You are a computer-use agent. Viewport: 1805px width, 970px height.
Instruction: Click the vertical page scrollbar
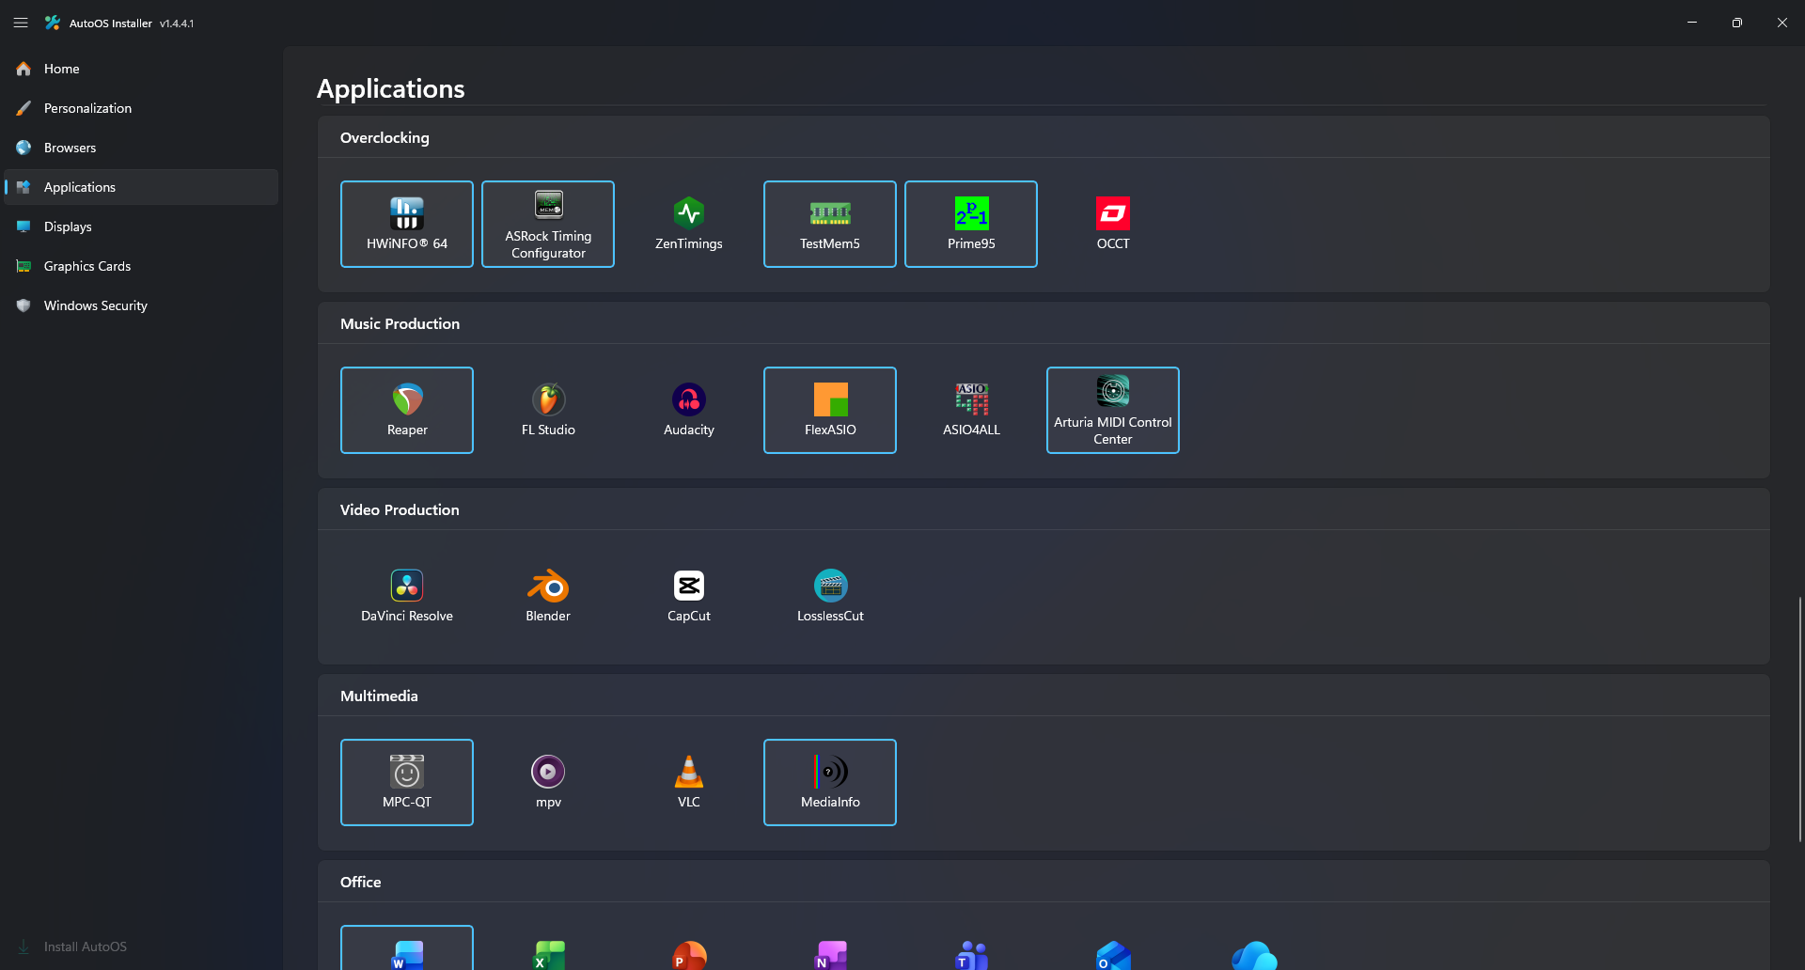[1799, 719]
